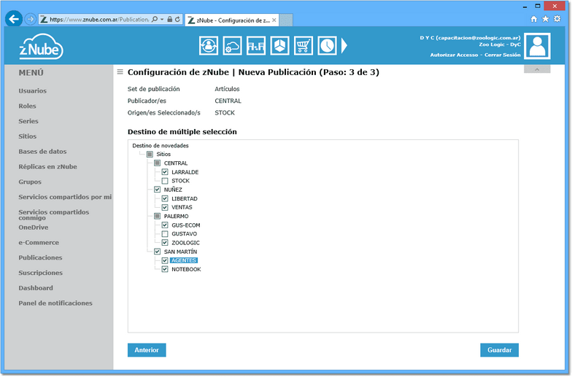Image resolution: width=572 pixels, height=377 pixels.
Task: Open Réplicas en zNube menu item
Action: (48, 166)
